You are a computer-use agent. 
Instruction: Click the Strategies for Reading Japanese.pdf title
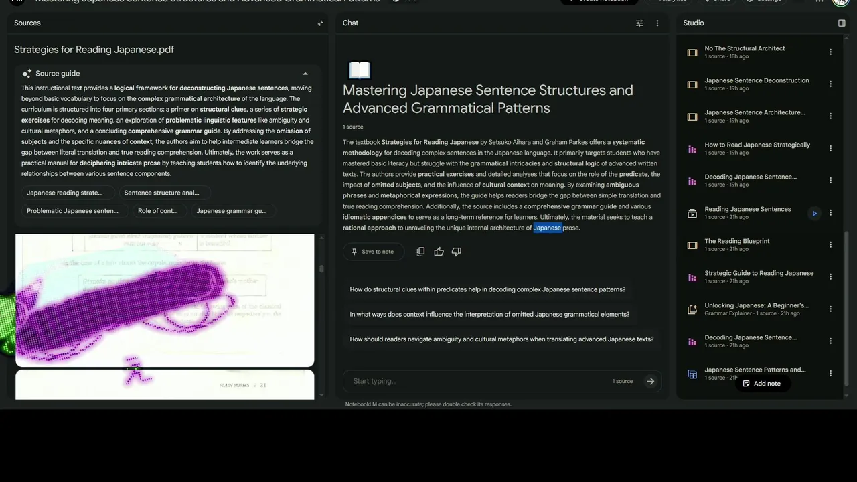click(94, 50)
